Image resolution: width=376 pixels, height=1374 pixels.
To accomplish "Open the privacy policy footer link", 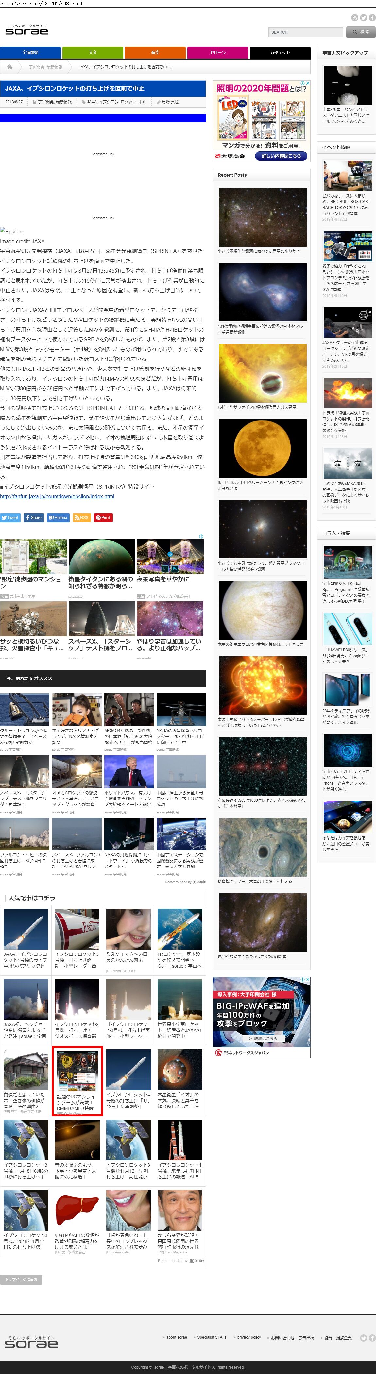I will [248, 1337].
